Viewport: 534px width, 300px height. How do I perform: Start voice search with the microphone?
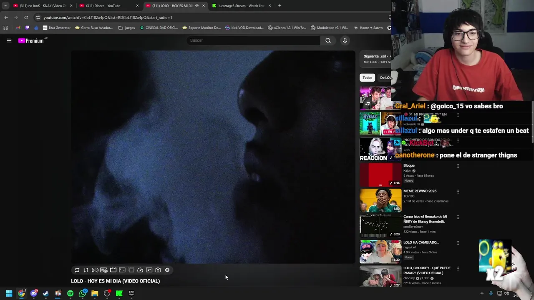pyautogui.click(x=345, y=40)
